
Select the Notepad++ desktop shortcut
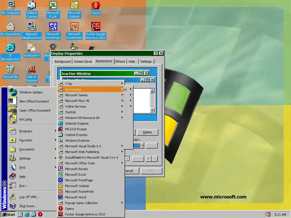point(32,51)
